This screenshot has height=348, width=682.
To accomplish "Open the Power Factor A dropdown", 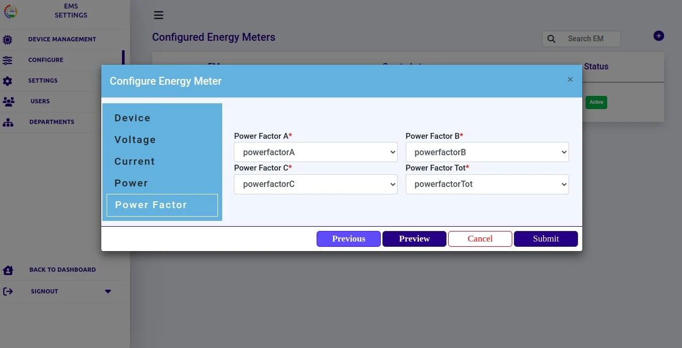I will click(316, 152).
